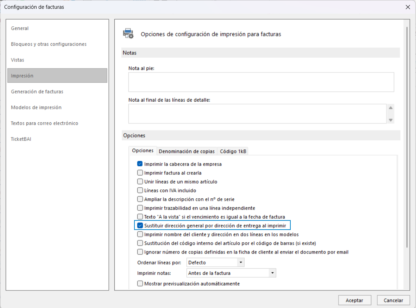The height and width of the screenshot is (308, 416).
Task: Close the Configuración de facturas dialog
Action: pyautogui.click(x=408, y=7)
